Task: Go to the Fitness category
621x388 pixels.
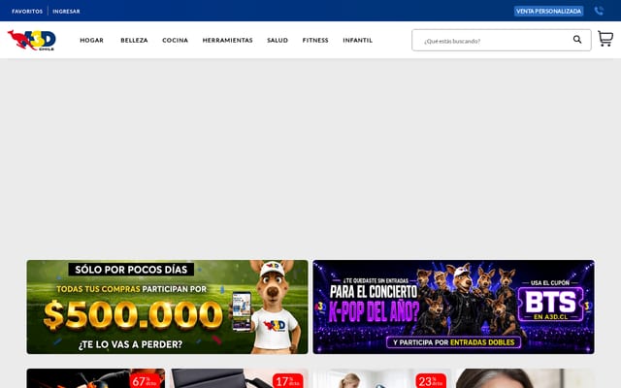Action: (315, 40)
